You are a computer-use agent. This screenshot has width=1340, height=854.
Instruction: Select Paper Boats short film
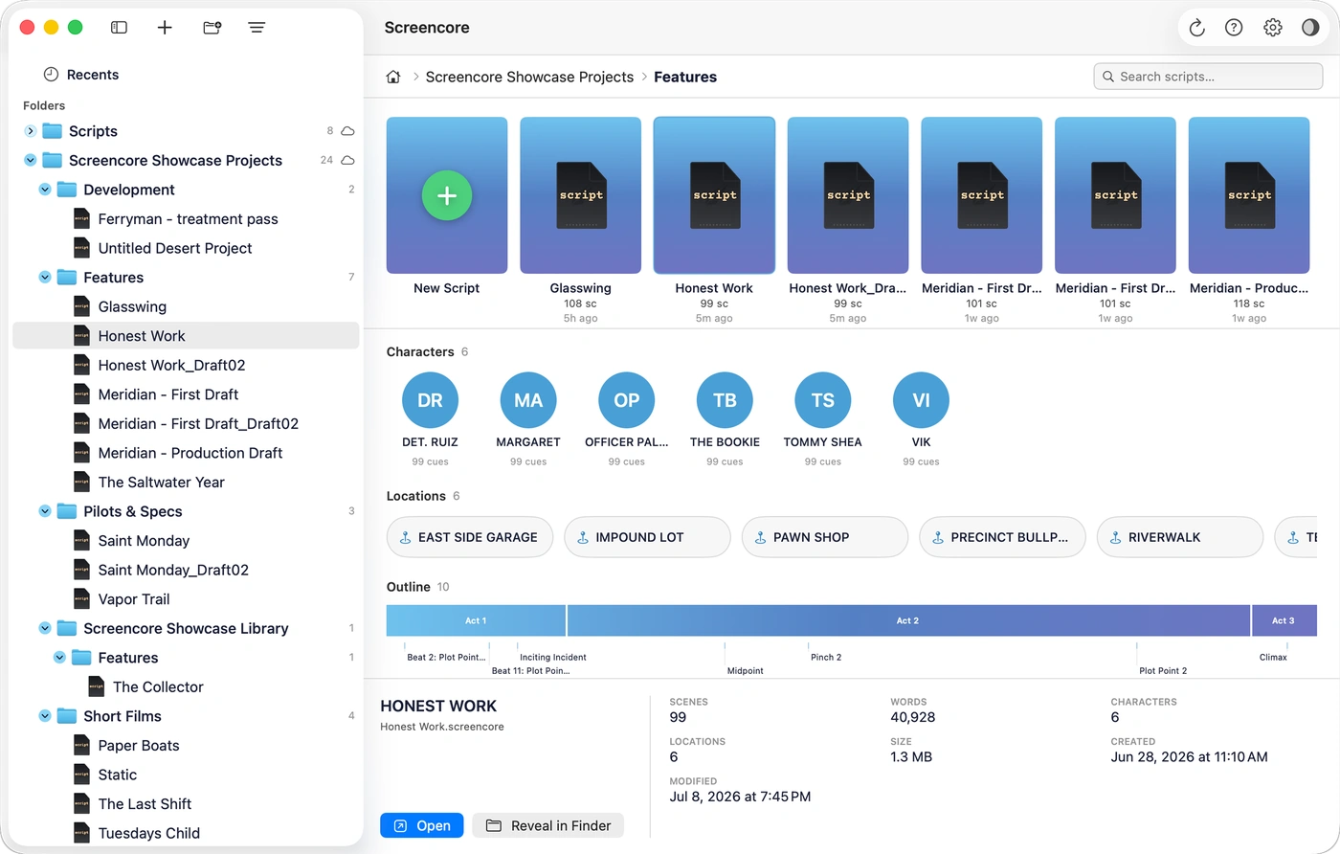click(187, 746)
